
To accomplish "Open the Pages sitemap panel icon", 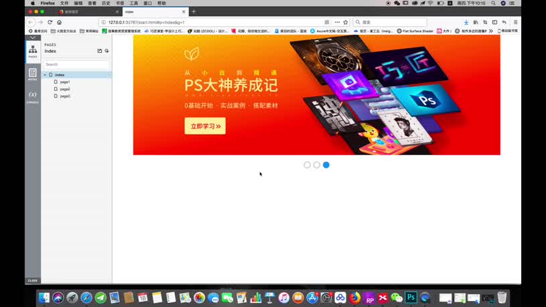I will [33, 51].
